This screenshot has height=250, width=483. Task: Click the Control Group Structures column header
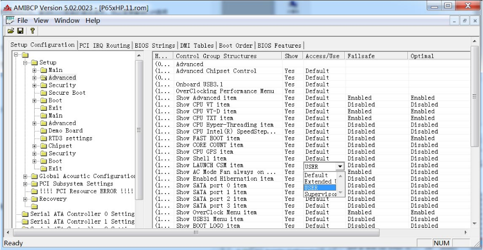[x=216, y=55]
